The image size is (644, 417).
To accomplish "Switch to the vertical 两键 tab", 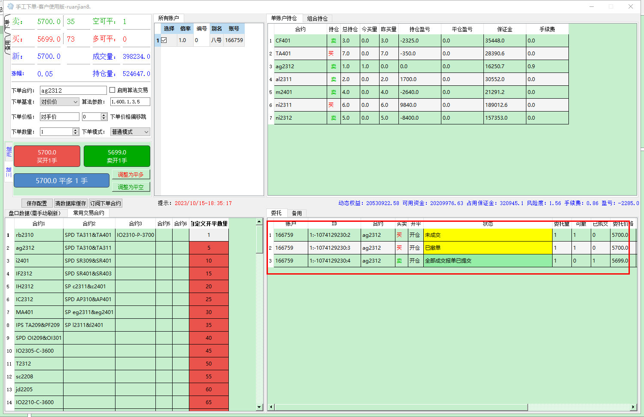I will [9, 151].
